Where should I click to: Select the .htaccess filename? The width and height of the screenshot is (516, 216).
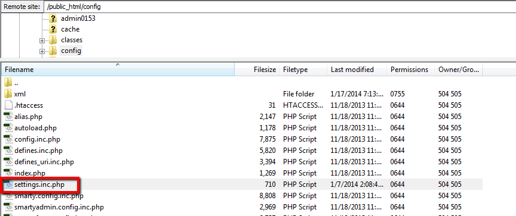28,105
